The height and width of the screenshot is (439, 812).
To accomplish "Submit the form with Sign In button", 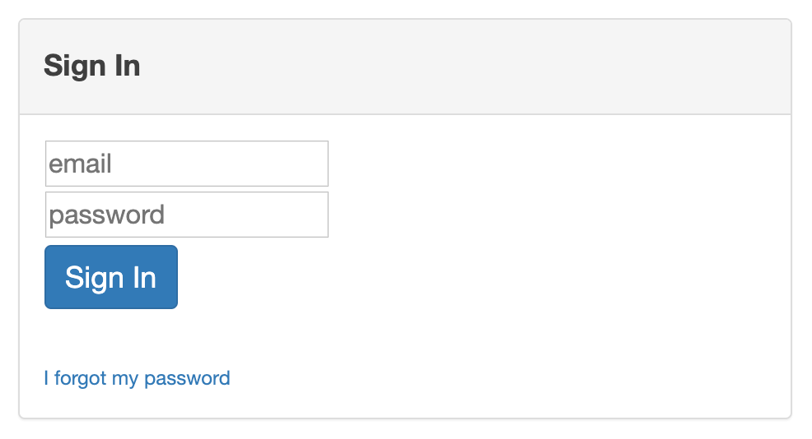I will (x=111, y=277).
